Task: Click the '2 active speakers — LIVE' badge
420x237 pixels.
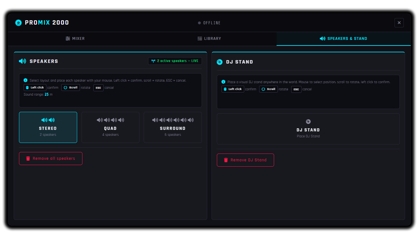Action: coord(175,61)
